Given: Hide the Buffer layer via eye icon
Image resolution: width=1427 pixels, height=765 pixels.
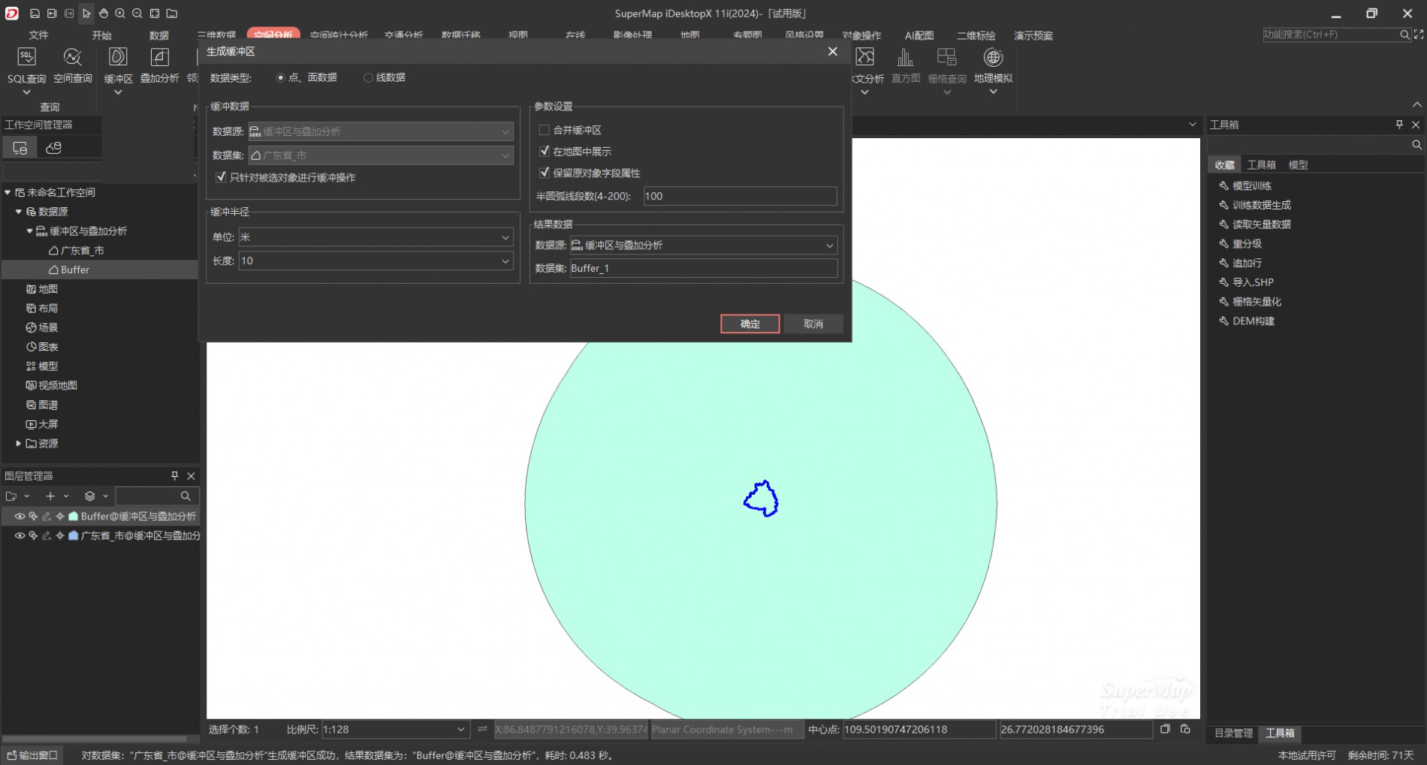Looking at the screenshot, I should pyautogui.click(x=20, y=517).
